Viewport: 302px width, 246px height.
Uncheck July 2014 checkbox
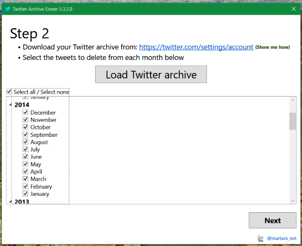point(25,149)
